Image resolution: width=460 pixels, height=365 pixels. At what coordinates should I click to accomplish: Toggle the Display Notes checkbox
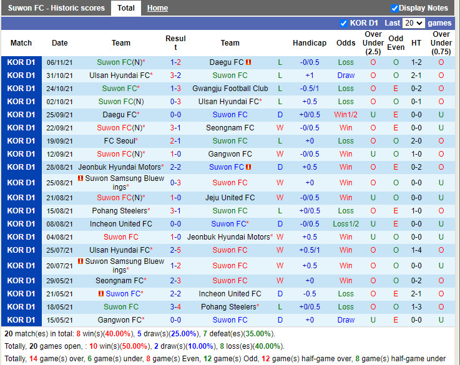[x=394, y=8]
